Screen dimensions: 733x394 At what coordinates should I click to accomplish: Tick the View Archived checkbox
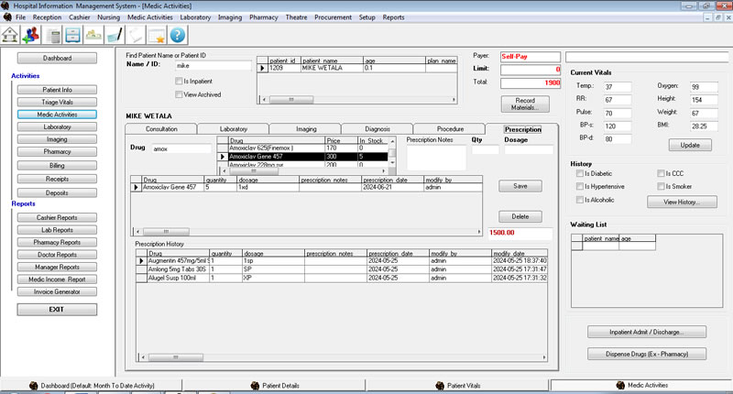(178, 94)
